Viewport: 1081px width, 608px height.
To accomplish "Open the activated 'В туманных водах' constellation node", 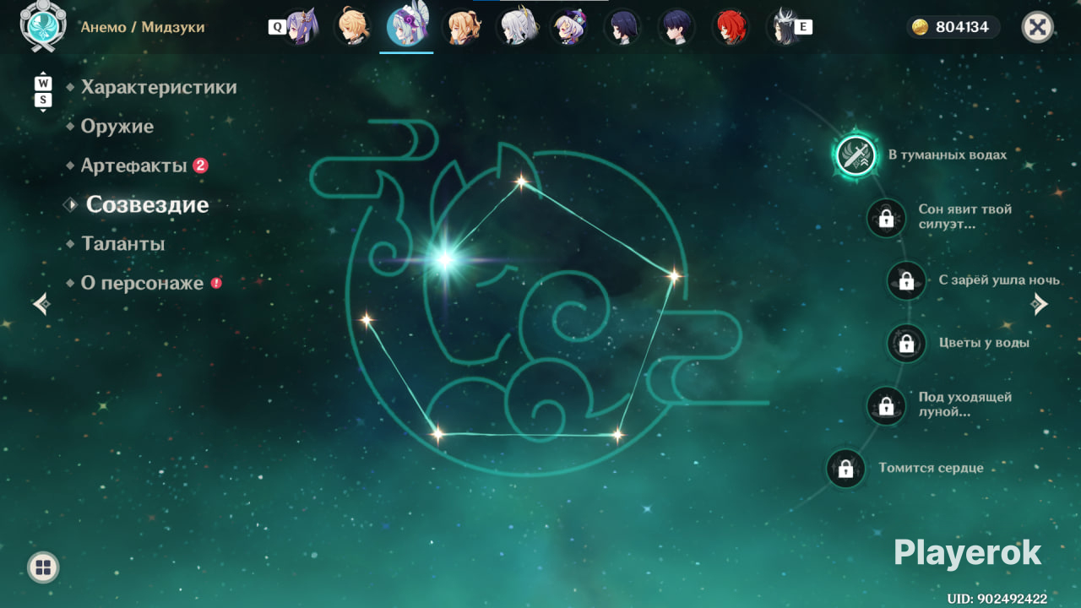I will pos(856,155).
